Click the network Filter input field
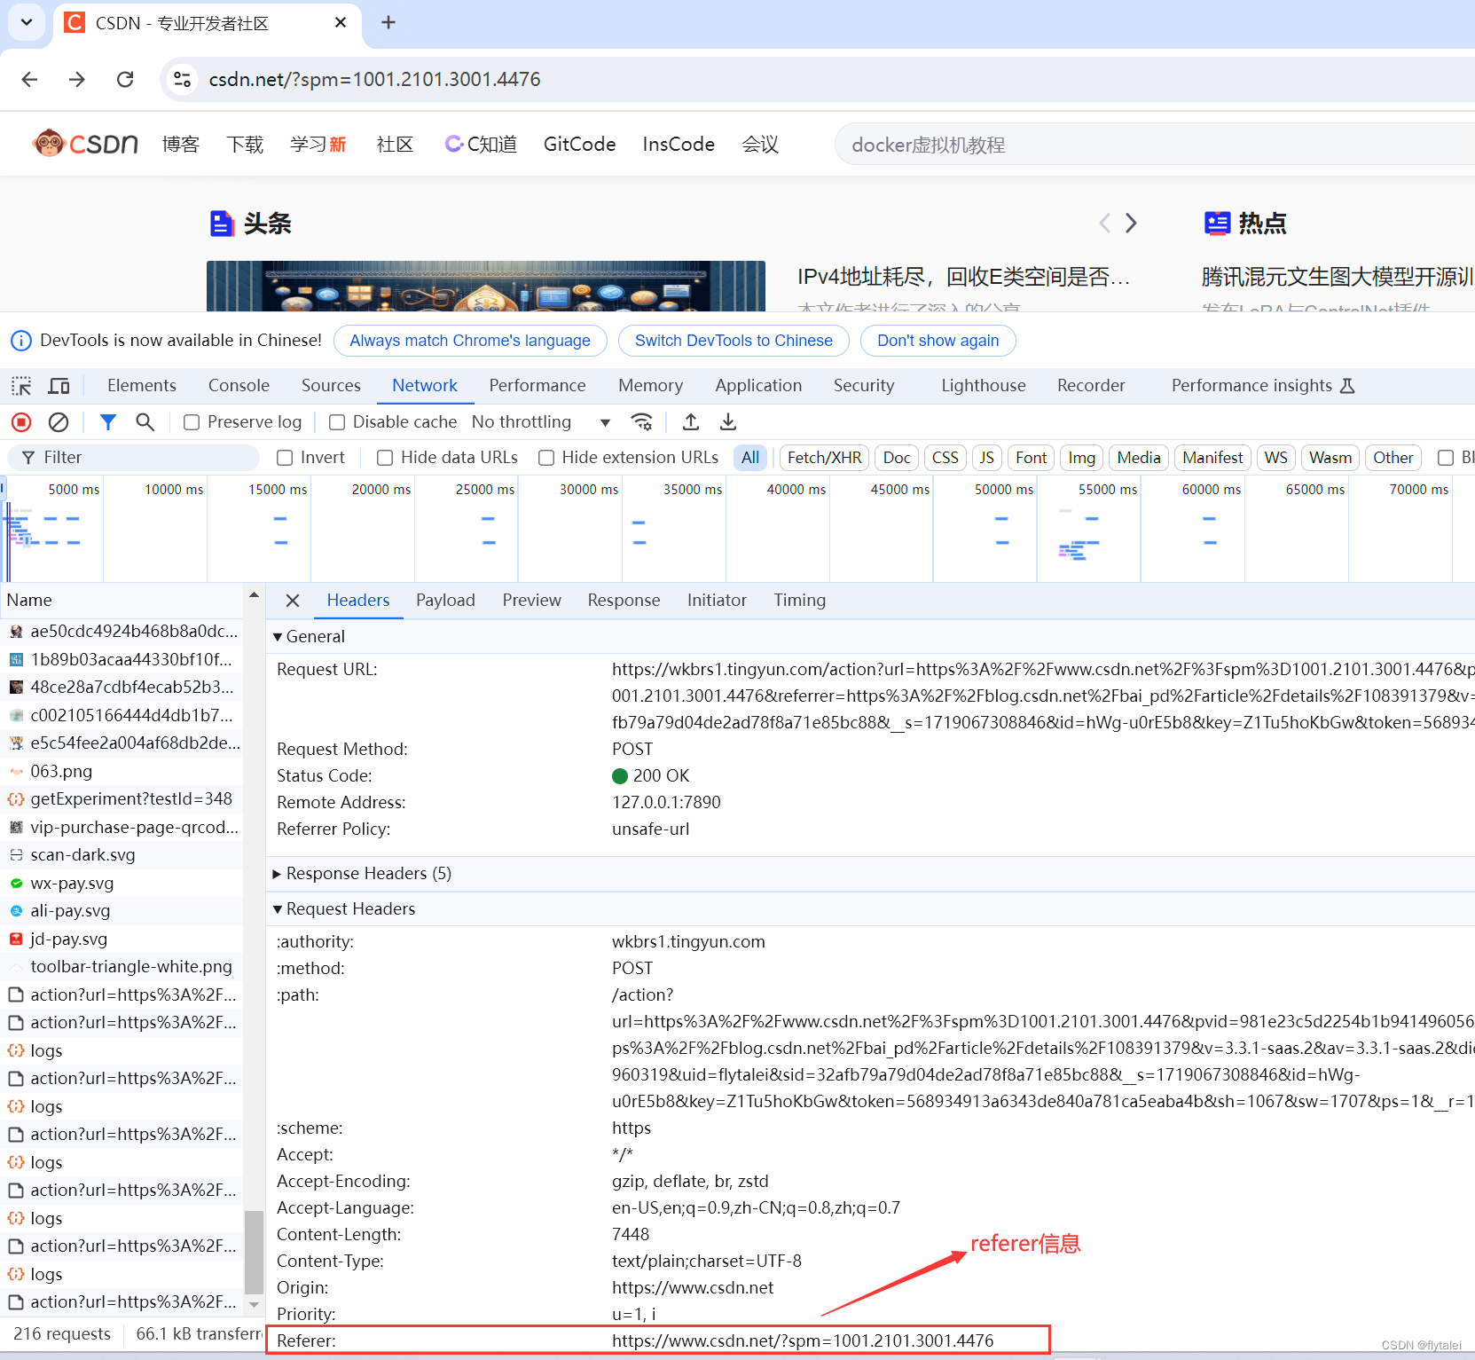 click(x=133, y=458)
